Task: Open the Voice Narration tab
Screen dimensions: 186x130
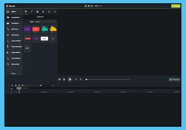Action: pyautogui.click(x=14, y=47)
